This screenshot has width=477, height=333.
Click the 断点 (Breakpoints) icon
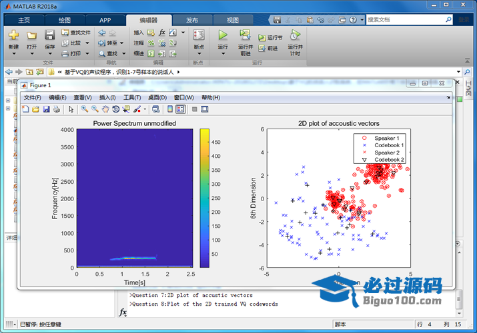199,35
